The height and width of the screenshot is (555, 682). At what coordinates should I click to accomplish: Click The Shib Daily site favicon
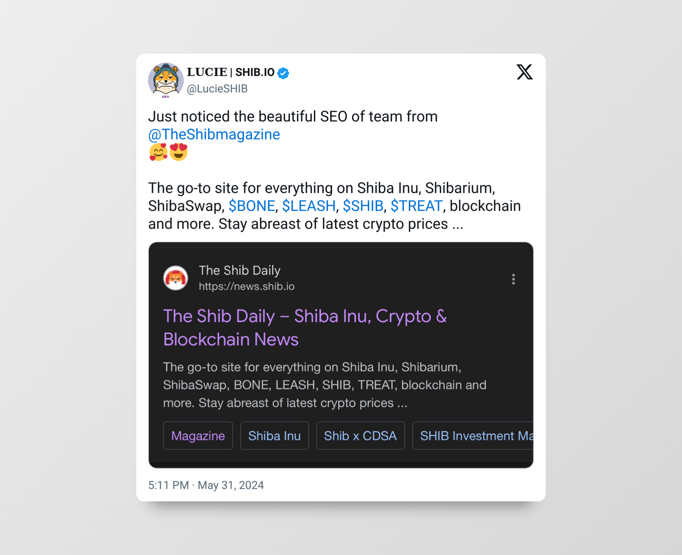(176, 278)
